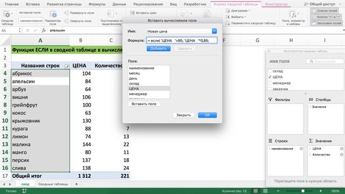This screenshot has width=345, height=194.
Task: Confirm formula entry with checkmark icon
Action: pyautogui.click(x=35, y=30)
